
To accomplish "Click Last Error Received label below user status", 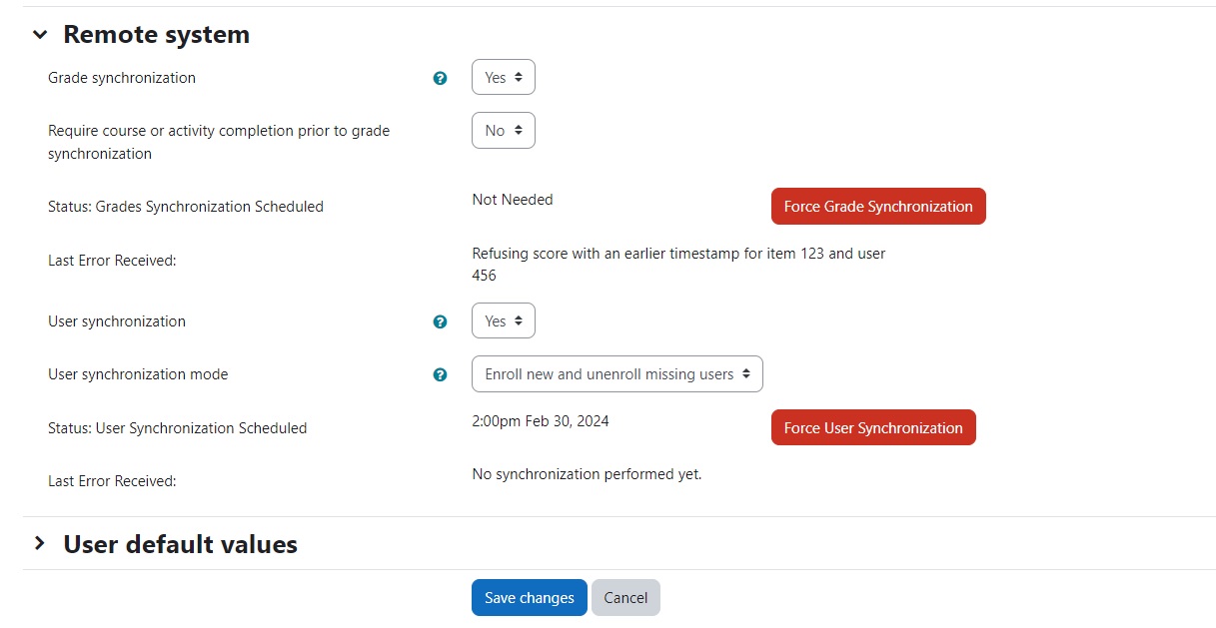I will [x=112, y=481].
